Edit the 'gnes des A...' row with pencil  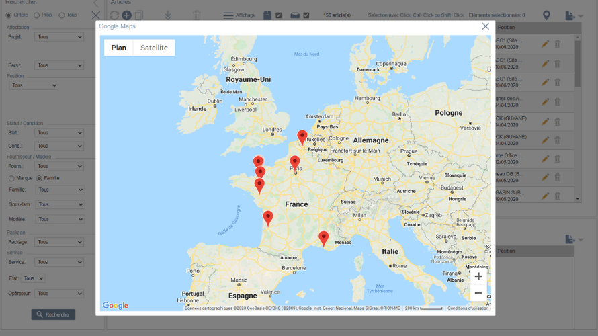(x=546, y=102)
